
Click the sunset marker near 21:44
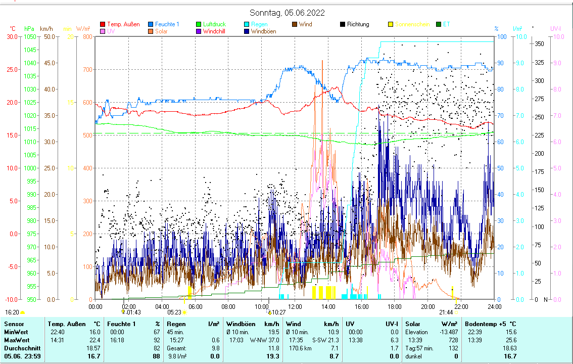(456, 312)
